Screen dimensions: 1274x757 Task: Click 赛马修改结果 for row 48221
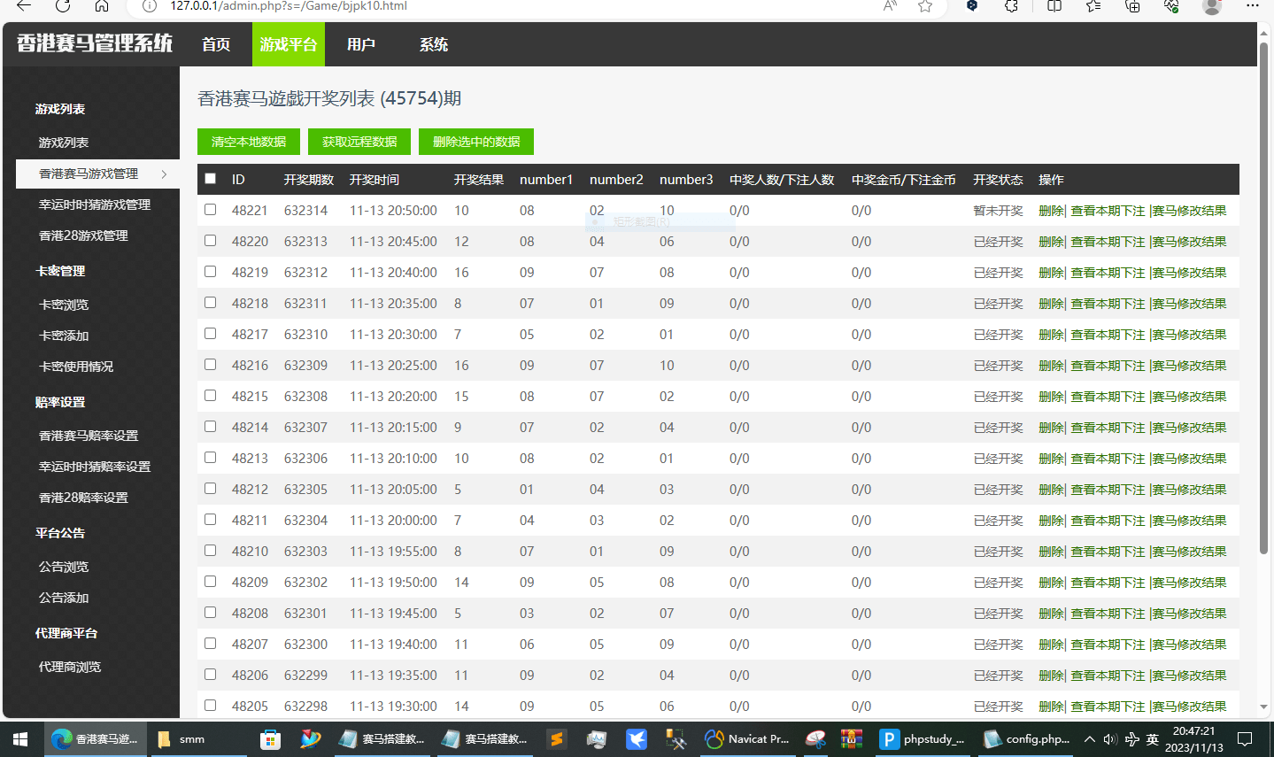tap(1189, 211)
